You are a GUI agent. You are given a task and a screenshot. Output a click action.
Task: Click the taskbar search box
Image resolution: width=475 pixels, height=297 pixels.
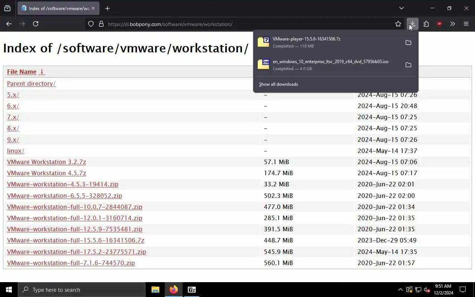[x=82, y=290]
